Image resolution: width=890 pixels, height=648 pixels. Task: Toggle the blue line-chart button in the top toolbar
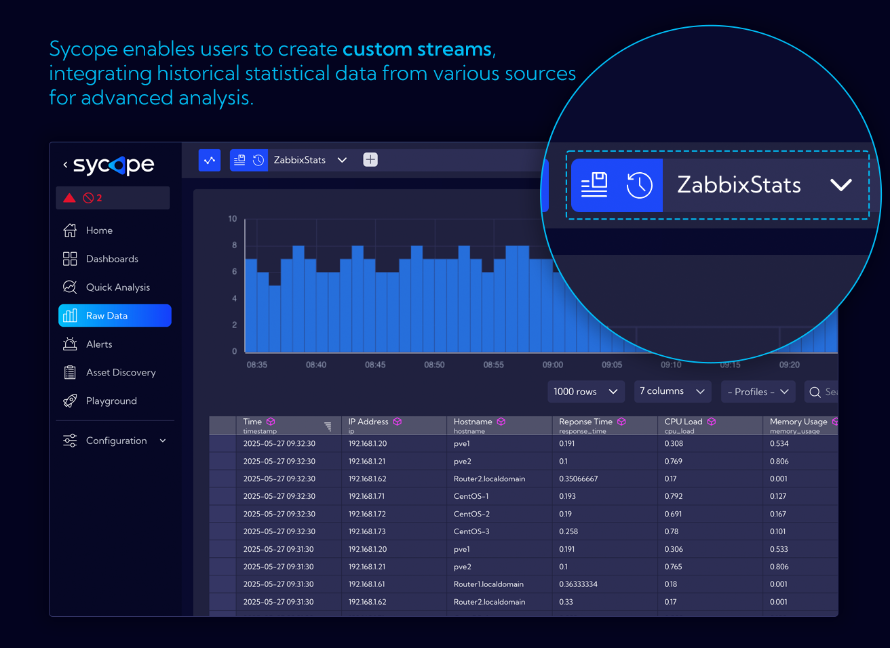(x=210, y=160)
